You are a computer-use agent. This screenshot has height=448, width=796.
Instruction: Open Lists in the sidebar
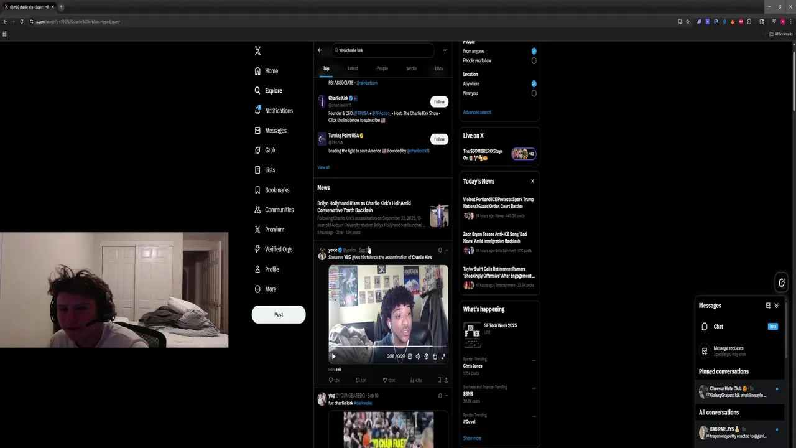point(265,170)
